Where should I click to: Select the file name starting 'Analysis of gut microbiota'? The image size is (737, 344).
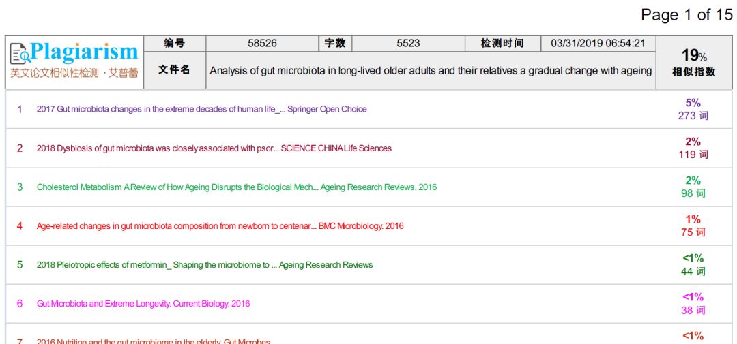tap(431, 71)
